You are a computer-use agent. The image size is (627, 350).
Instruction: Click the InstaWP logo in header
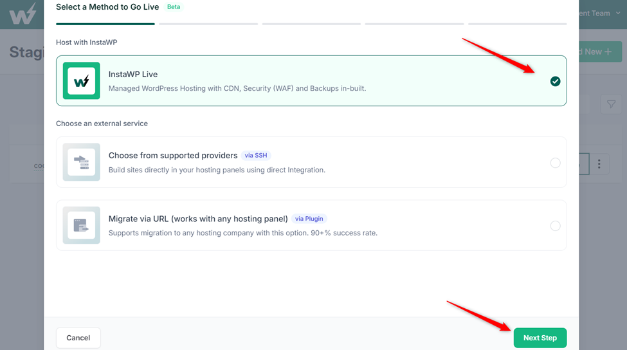coord(23,14)
